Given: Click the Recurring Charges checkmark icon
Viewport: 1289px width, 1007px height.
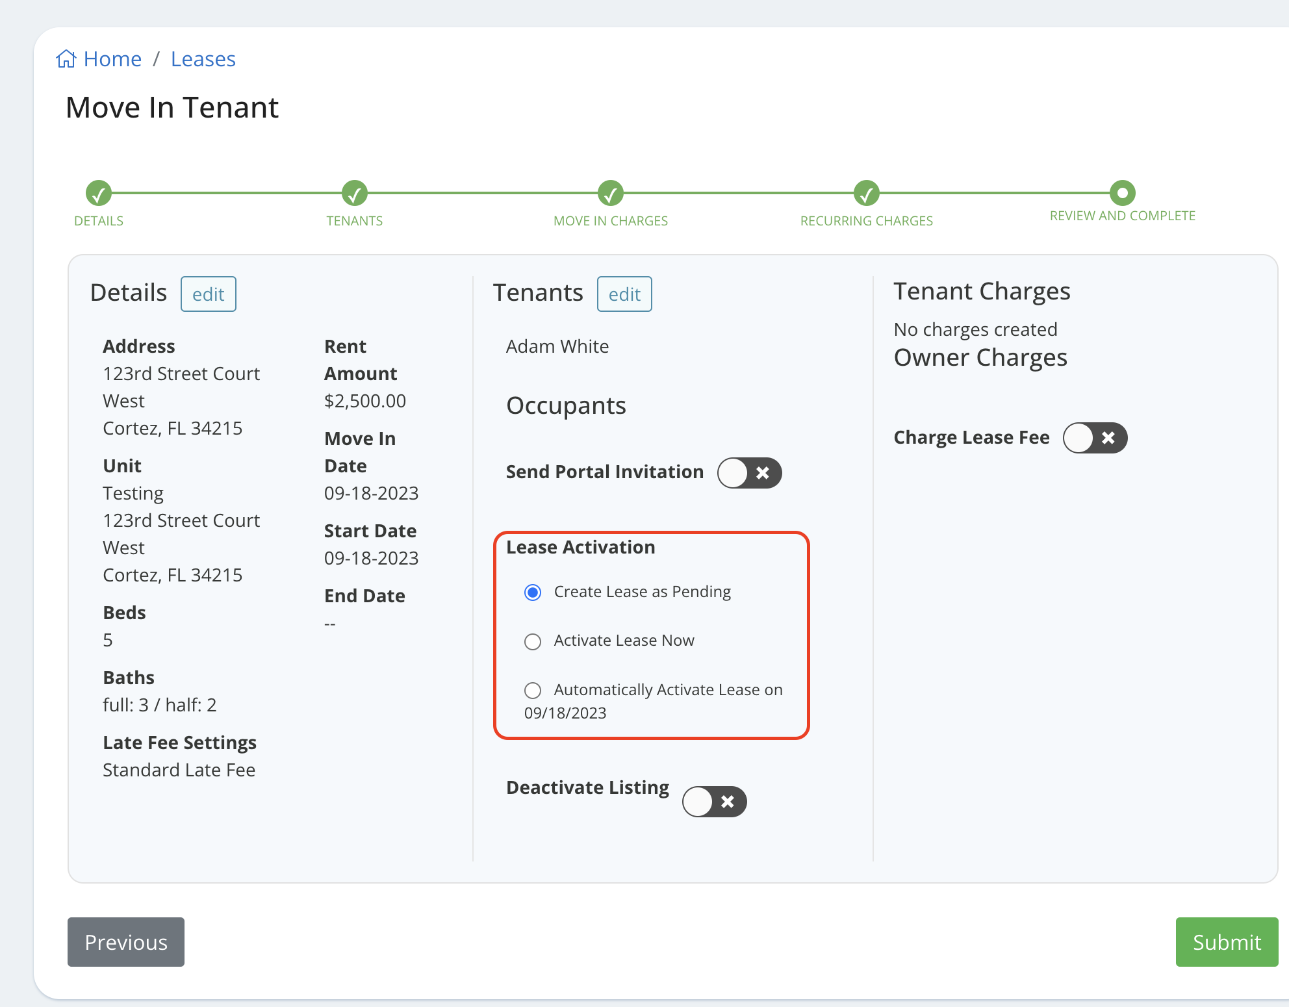Looking at the screenshot, I should (x=866, y=194).
